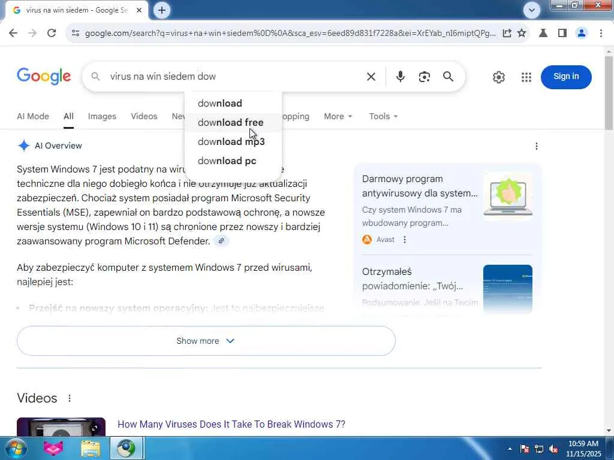Expand AI Overview with Show more
The image size is (614, 460).
coord(206,341)
